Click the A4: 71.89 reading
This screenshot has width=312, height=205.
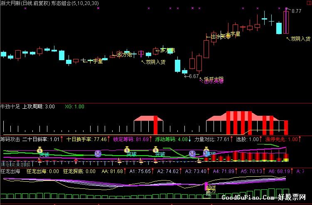click(224, 171)
